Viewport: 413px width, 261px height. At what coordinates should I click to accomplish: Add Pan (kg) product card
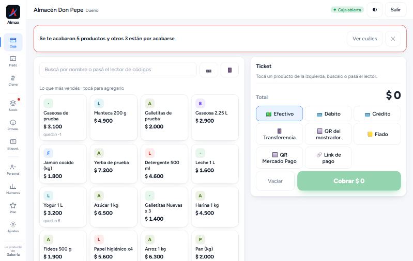(215, 246)
